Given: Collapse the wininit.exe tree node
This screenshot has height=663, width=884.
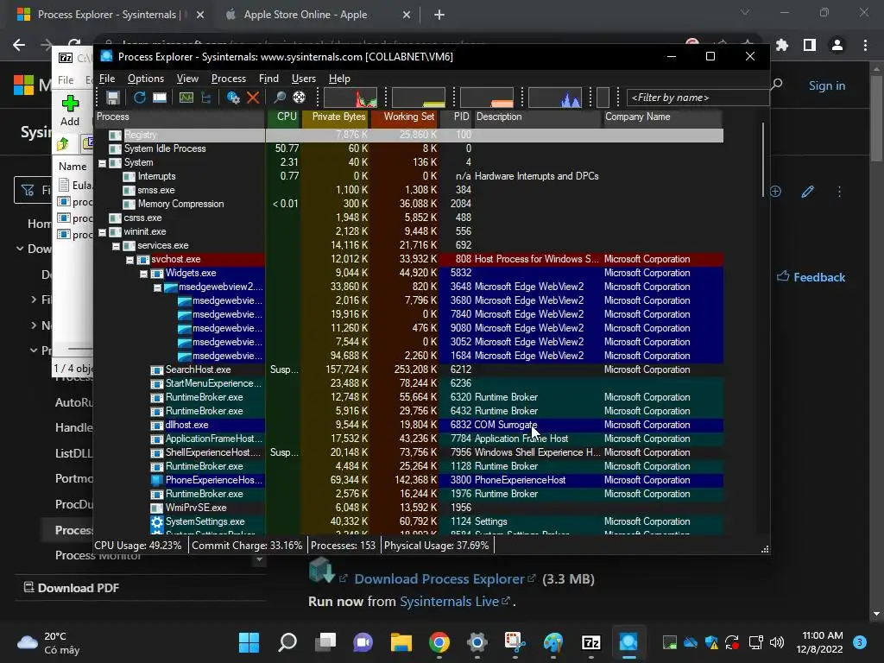Looking at the screenshot, I should click(102, 232).
